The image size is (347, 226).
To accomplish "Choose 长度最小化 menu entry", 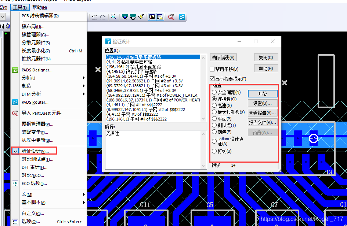I will click(x=49, y=51).
